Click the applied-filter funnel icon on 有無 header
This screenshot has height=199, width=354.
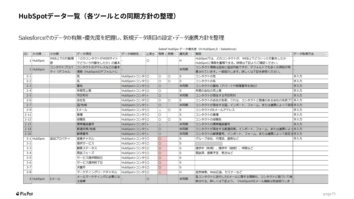[x=165, y=54]
